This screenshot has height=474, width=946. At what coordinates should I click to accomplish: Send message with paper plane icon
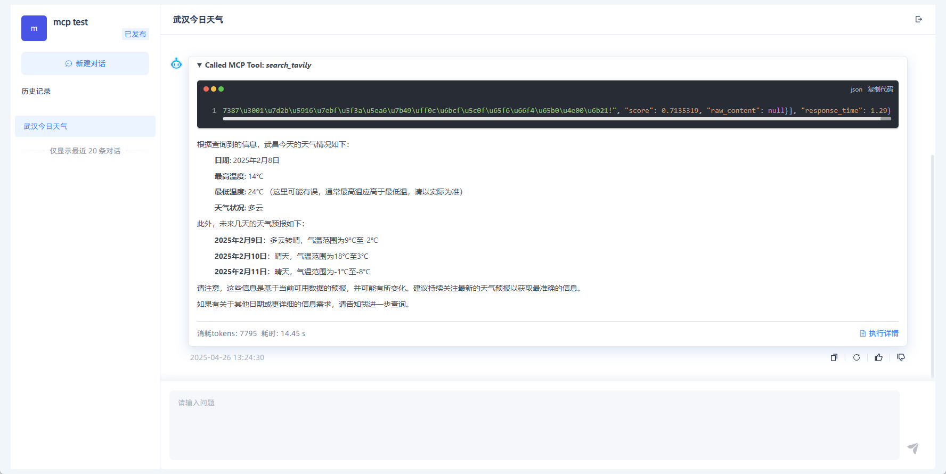(913, 448)
